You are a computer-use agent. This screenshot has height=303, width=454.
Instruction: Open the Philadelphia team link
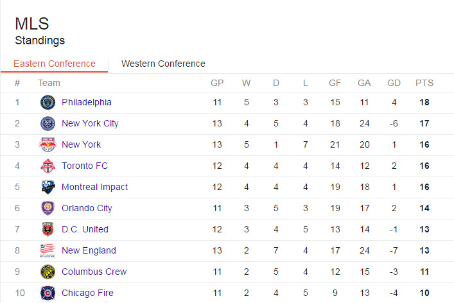pyautogui.click(x=87, y=102)
